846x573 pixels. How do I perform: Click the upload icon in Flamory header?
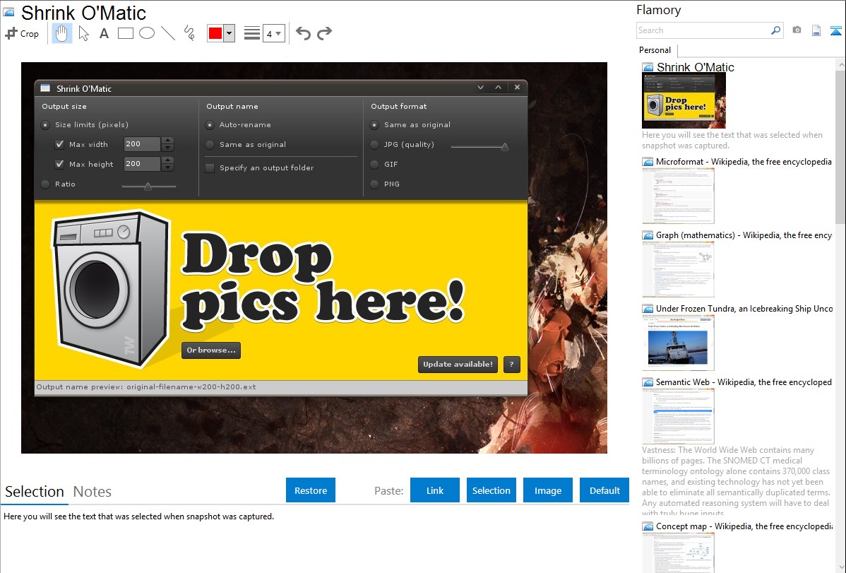[835, 31]
